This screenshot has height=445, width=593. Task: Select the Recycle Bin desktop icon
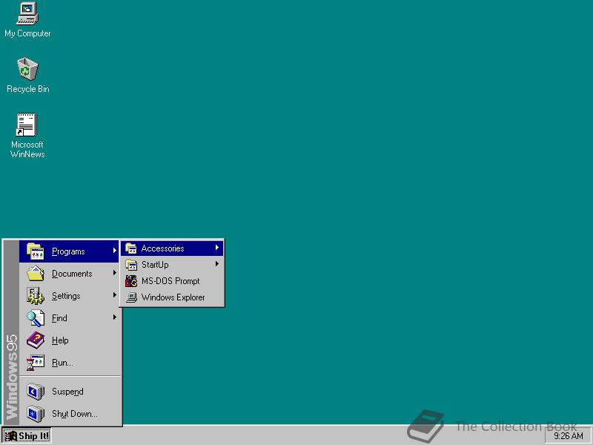[x=27, y=69]
